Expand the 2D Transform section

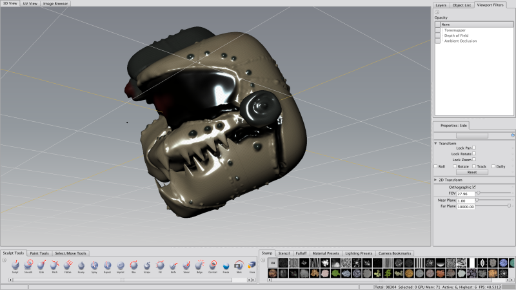point(435,180)
